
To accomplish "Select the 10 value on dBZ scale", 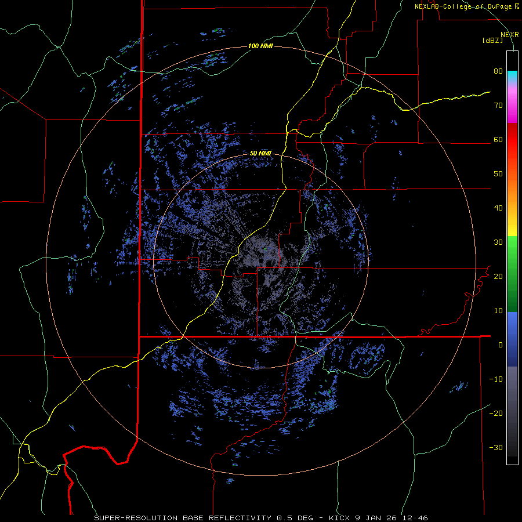I will [x=498, y=311].
